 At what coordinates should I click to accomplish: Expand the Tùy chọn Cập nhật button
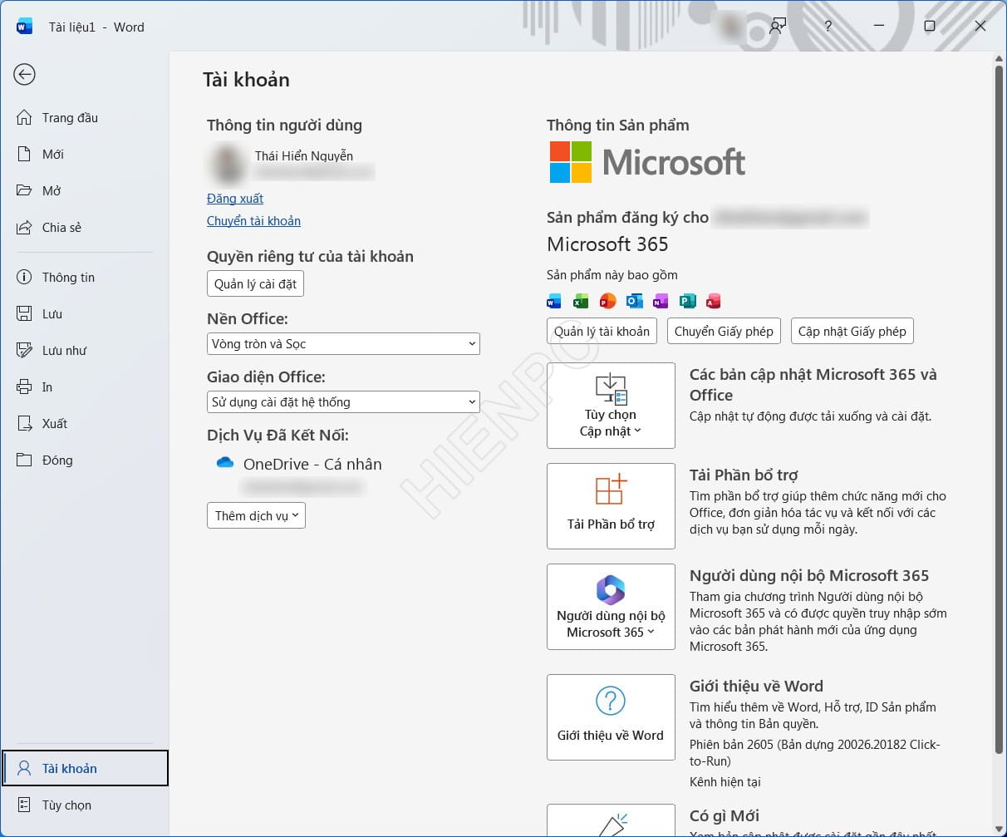(x=611, y=406)
